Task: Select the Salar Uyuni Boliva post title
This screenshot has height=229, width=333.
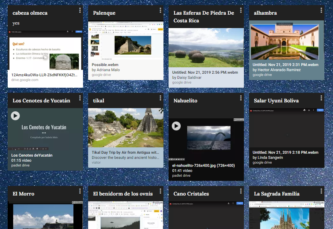Action: click(276, 100)
